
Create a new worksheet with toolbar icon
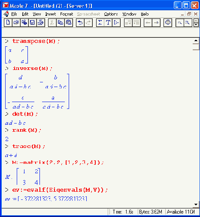coord(8,23)
